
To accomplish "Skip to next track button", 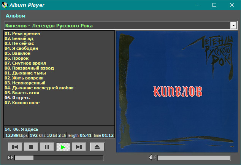I will point(79,147).
